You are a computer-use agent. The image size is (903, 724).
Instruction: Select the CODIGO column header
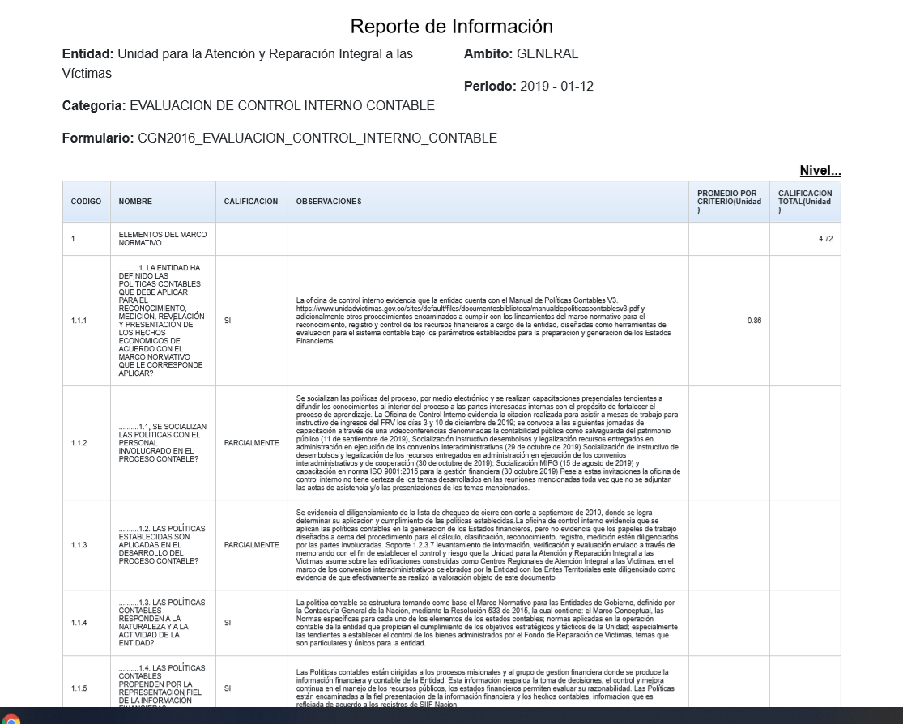pyautogui.click(x=87, y=202)
